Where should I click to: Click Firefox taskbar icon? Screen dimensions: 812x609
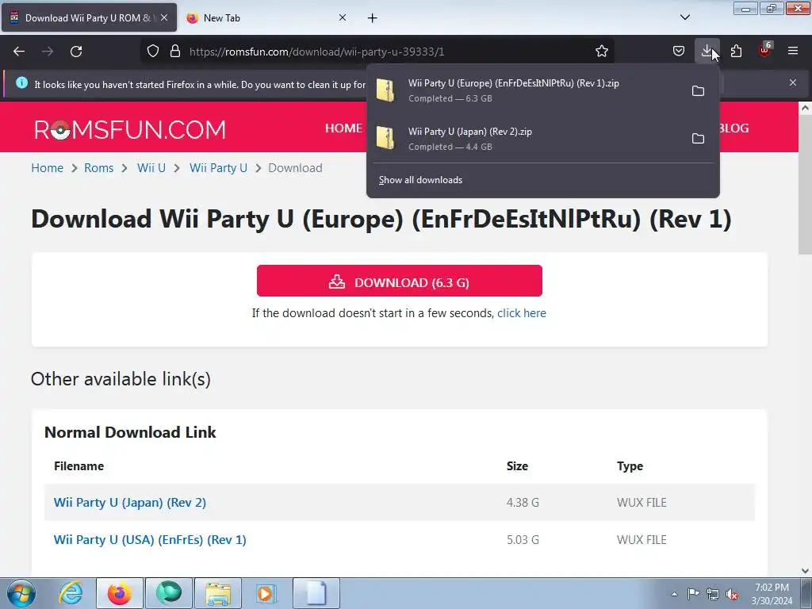click(120, 593)
